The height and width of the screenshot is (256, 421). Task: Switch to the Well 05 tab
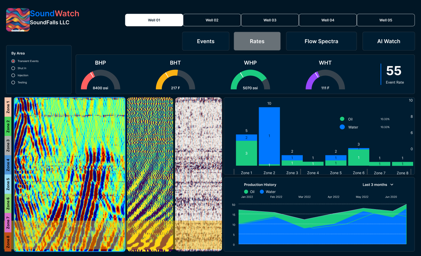pyautogui.click(x=386, y=20)
